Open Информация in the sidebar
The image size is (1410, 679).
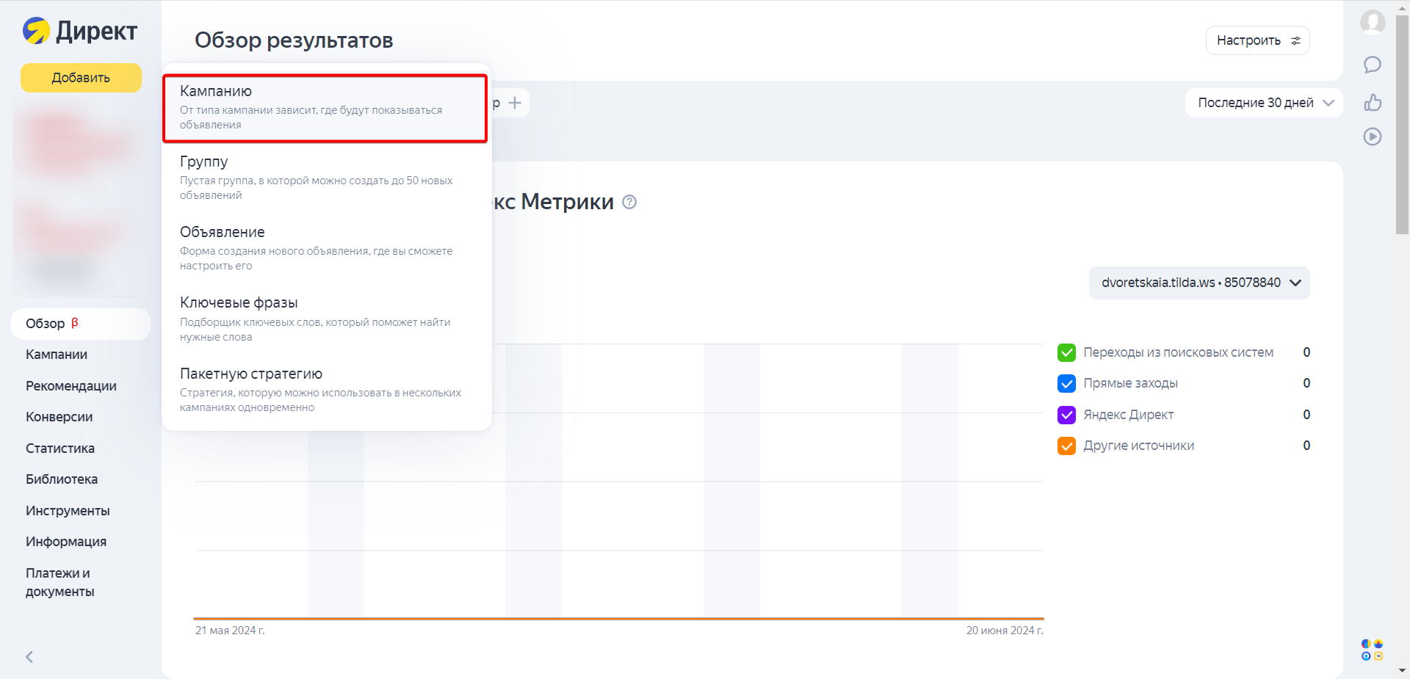66,542
